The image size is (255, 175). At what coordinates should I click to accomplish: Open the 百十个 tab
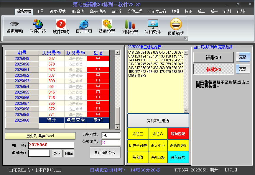pos(117,12)
